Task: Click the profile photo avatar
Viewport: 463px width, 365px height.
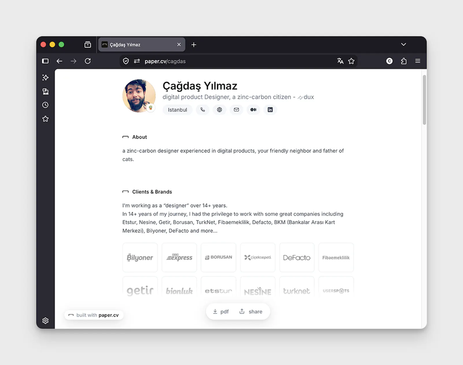Action: [x=139, y=96]
